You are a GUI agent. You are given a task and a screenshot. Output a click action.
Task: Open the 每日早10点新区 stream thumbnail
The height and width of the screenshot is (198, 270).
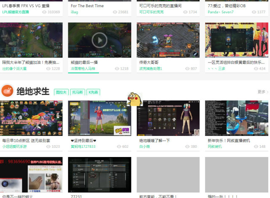31,118
